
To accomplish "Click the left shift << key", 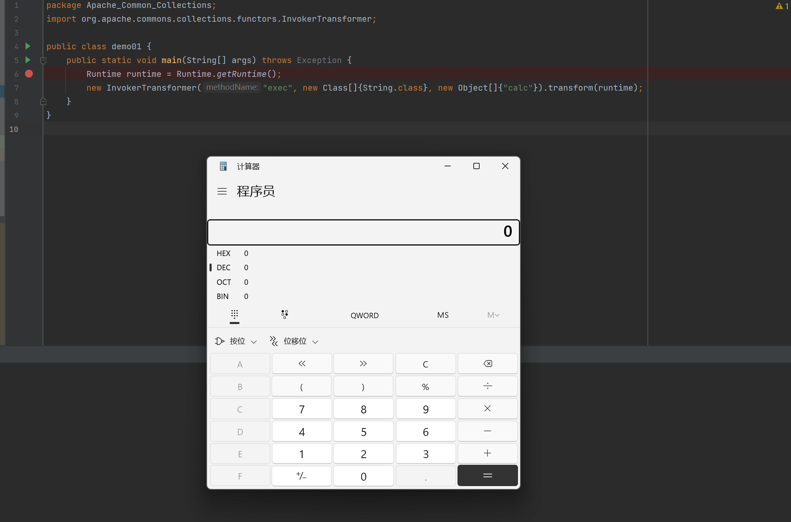I will pos(302,364).
